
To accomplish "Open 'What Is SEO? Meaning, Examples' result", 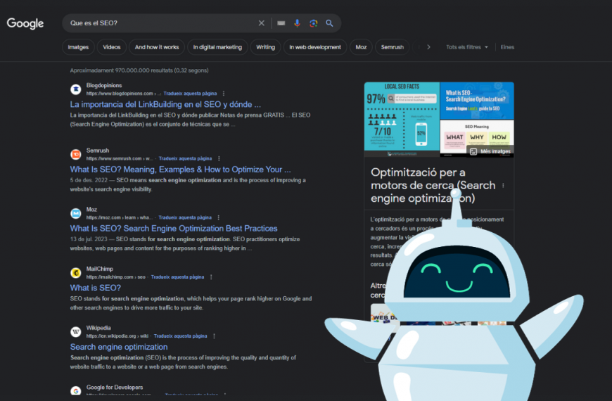I will 180,170.
